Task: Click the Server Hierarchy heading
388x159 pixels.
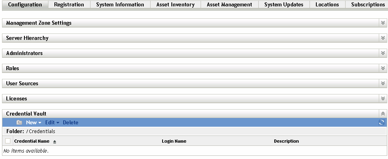Action: tap(27, 38)
